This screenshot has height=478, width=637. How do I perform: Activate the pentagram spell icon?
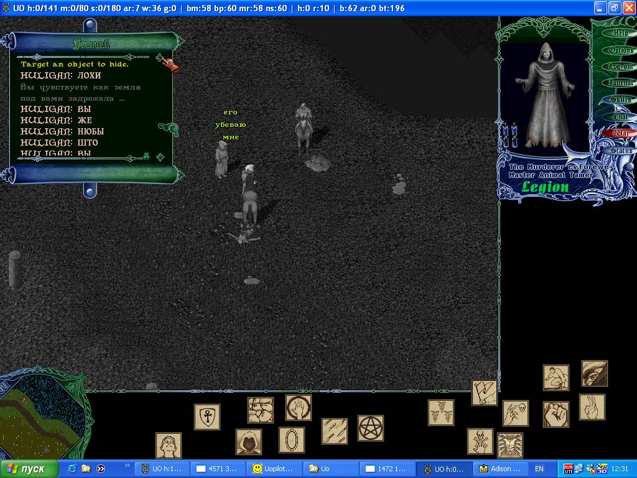click(x=370, y=428)
